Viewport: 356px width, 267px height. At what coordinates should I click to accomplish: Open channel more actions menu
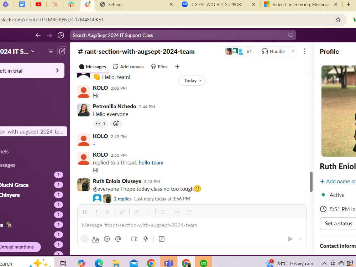click(x=304, y=51)
